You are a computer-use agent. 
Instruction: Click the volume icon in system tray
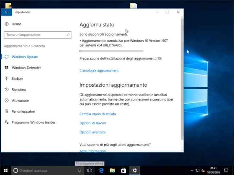tap(203, 170)
